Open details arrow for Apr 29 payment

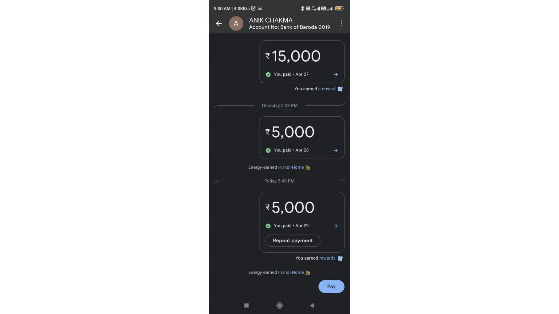point(336,226)
